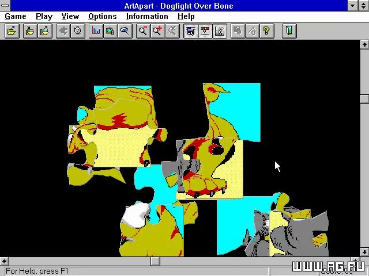Screen dimensions: 369x276
Task: Open the Information menu
Action: pyautogui.click(x=147, y=17)
